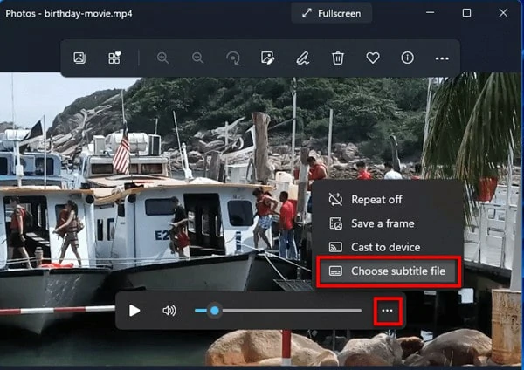The height and width of the screenshot is (370, 524).
Task: Select Choose subtitle file
Action: [389, 271]
